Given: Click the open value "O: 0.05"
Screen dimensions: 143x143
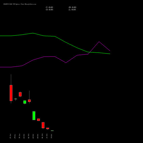Looking at the screenshot, I should click(49, 10).
